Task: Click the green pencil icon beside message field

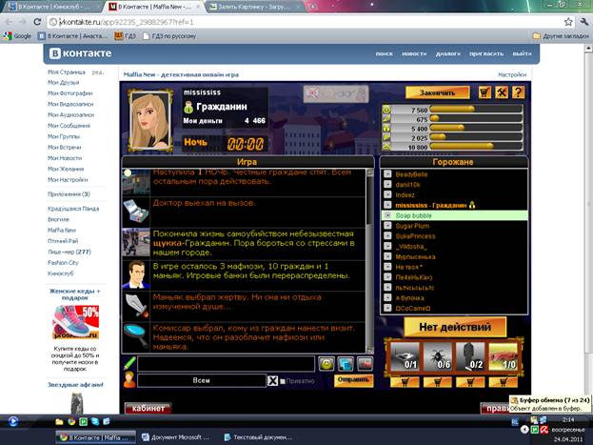Action: (129, 363)
